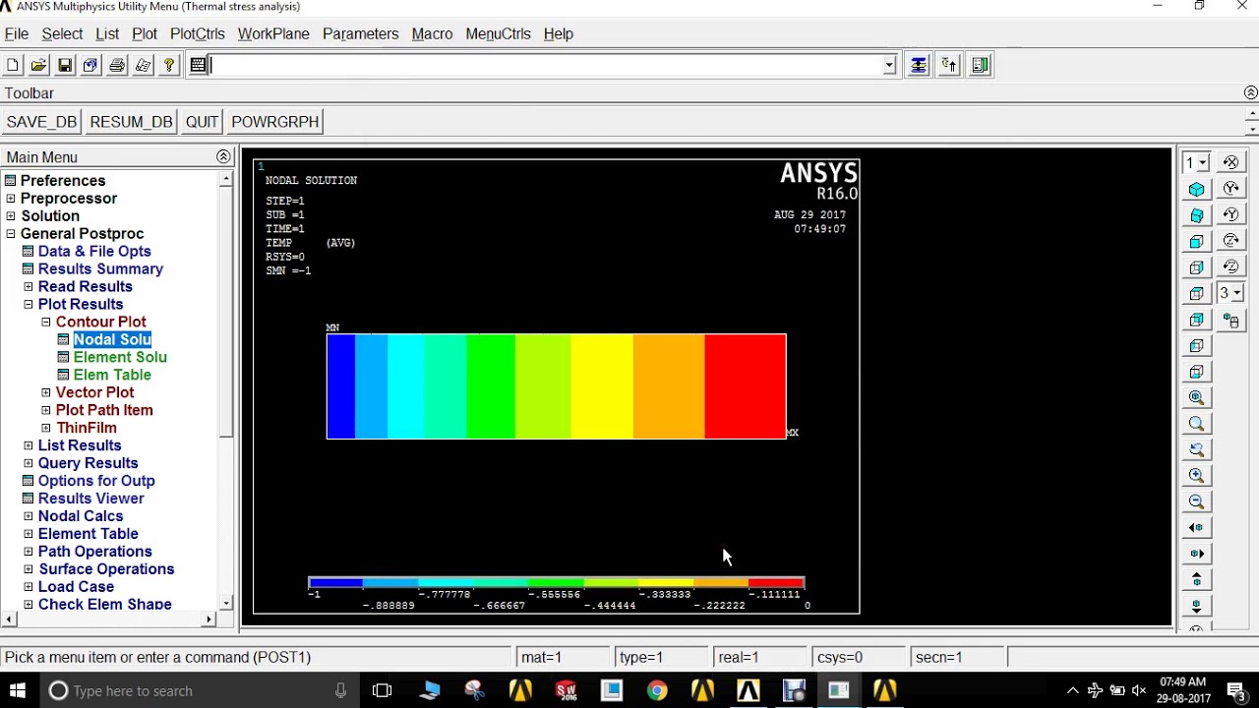Image resolution: width=1259 pixels, height=708 pixels.
Task: Click the blue legend color at -1
Action: (335, 583)
